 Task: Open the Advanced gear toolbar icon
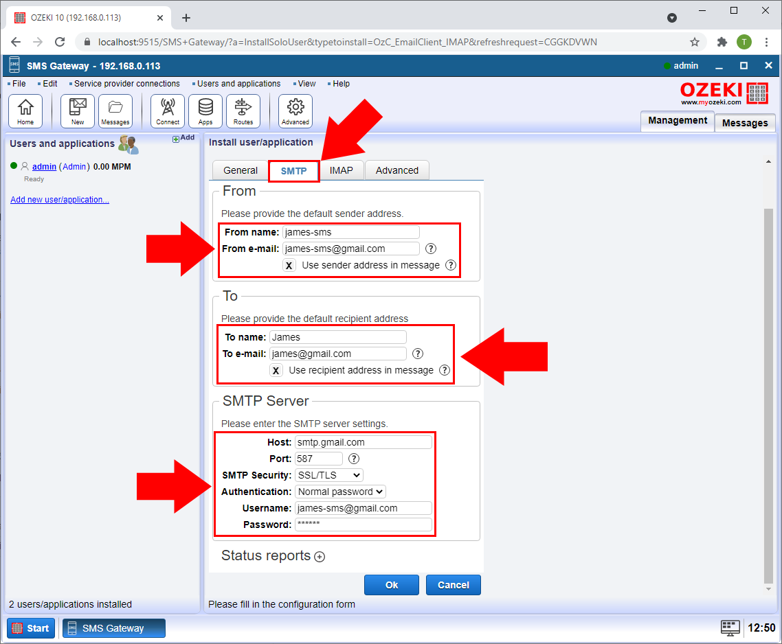(295, 111)
